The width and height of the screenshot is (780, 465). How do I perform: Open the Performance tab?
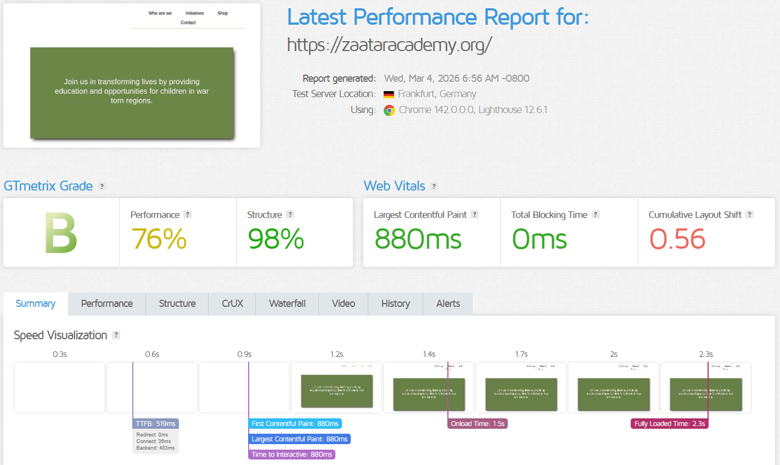click(107, 304)
